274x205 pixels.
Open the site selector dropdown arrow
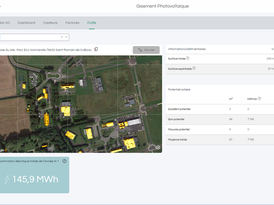point(66,37)
